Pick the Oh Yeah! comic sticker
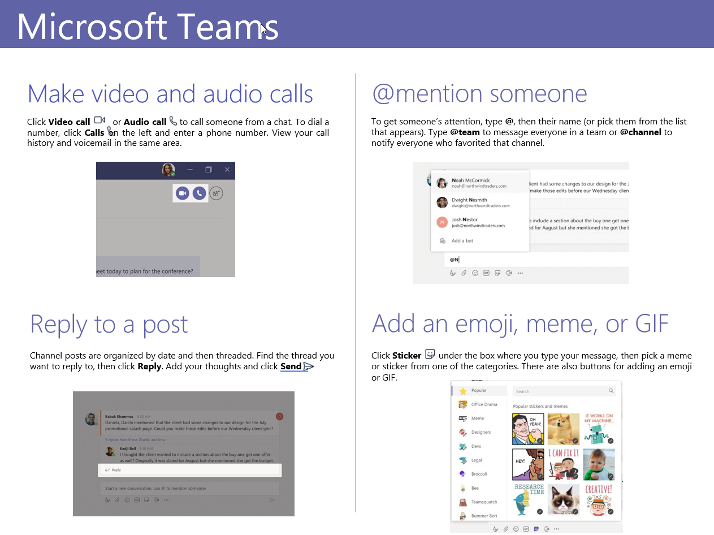 (x=528, y=429)
